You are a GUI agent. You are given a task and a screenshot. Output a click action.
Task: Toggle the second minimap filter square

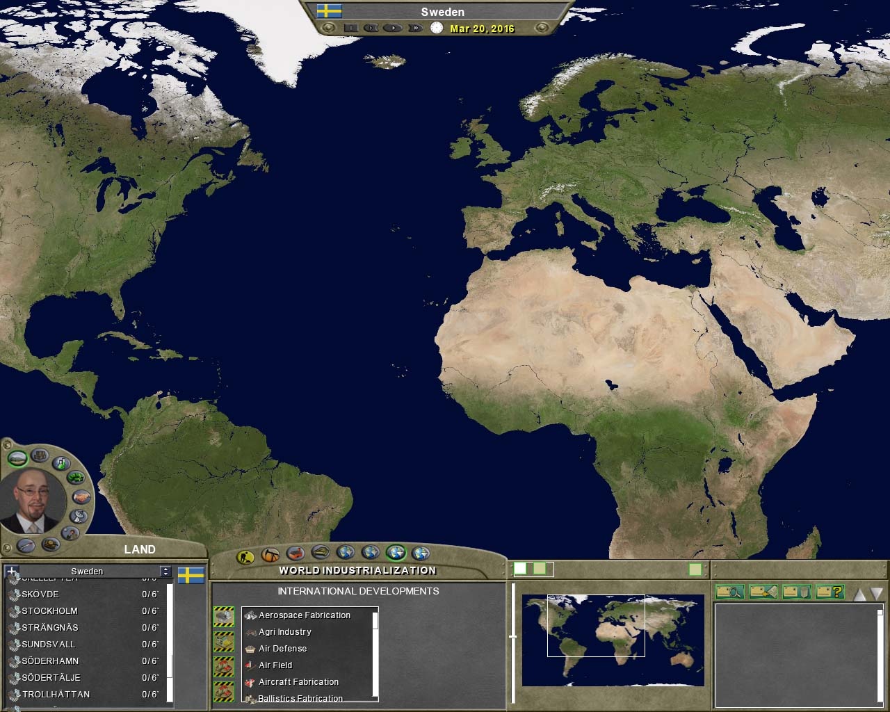click(540, 569)
